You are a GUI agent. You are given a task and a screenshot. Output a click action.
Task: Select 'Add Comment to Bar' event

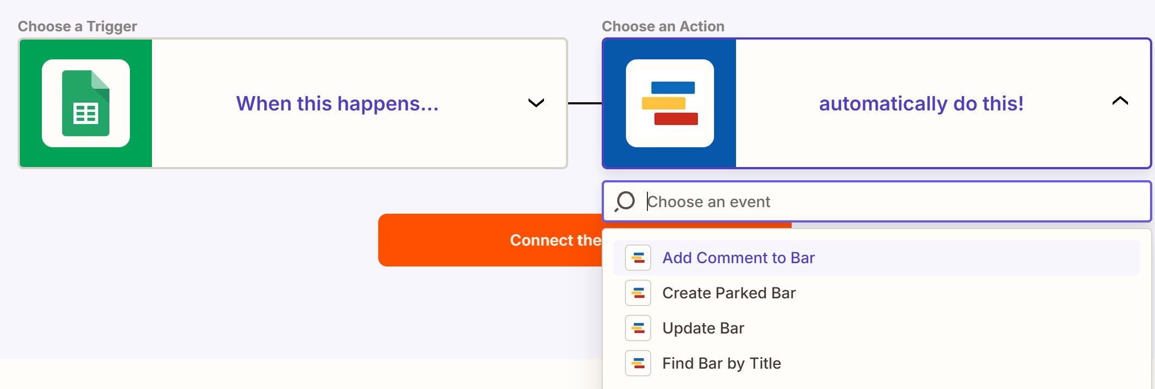coord(877,258)
